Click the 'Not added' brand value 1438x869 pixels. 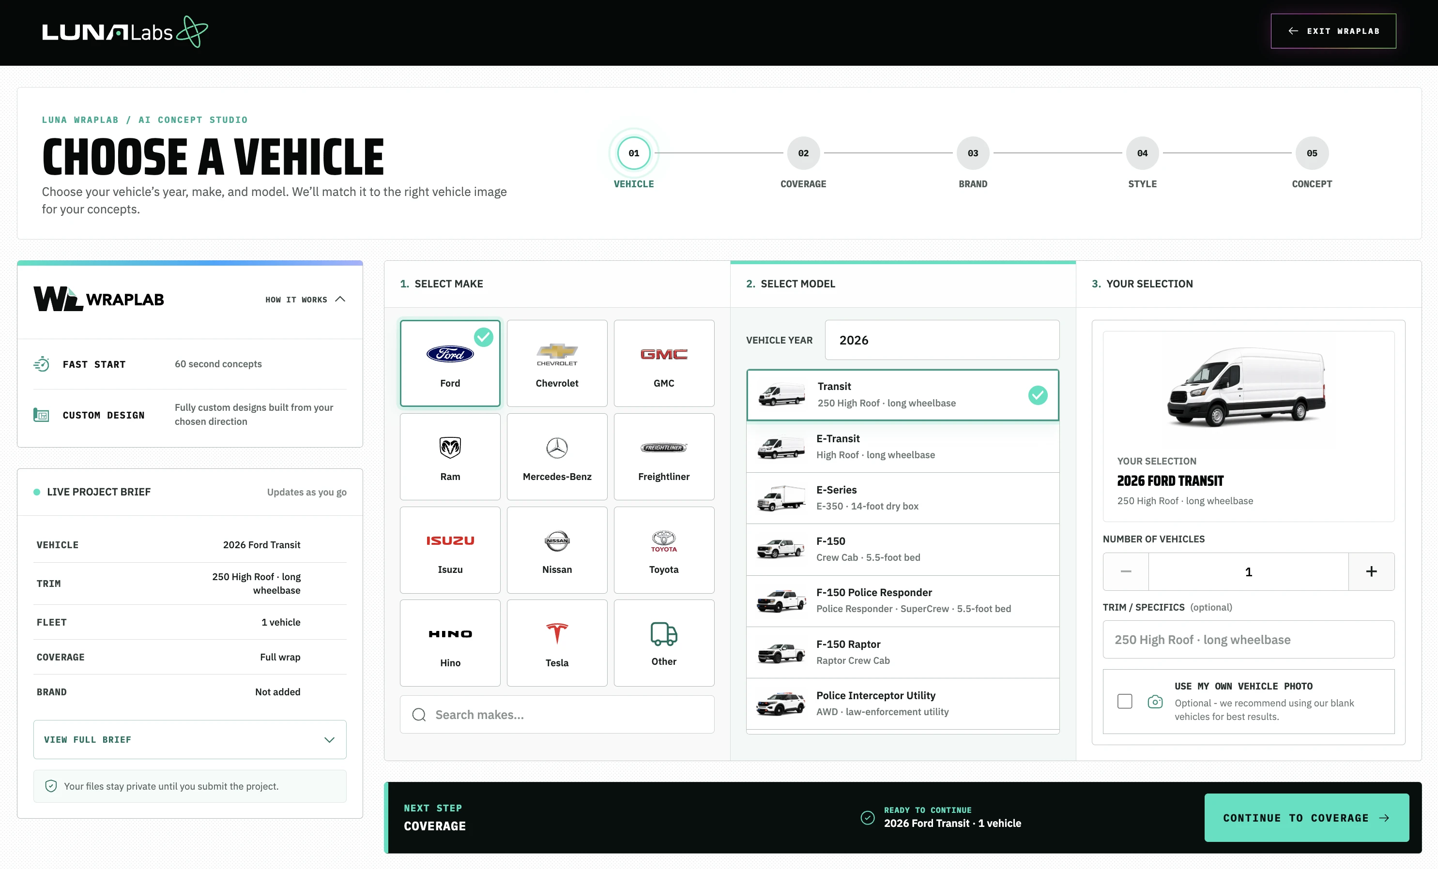(278, 692)
